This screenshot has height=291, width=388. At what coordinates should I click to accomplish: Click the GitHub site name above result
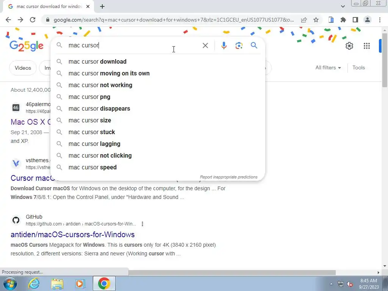34,217
